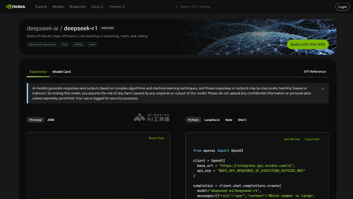Click Build with this NIM
Screen dimensions: 353x199
click(308, 45)
